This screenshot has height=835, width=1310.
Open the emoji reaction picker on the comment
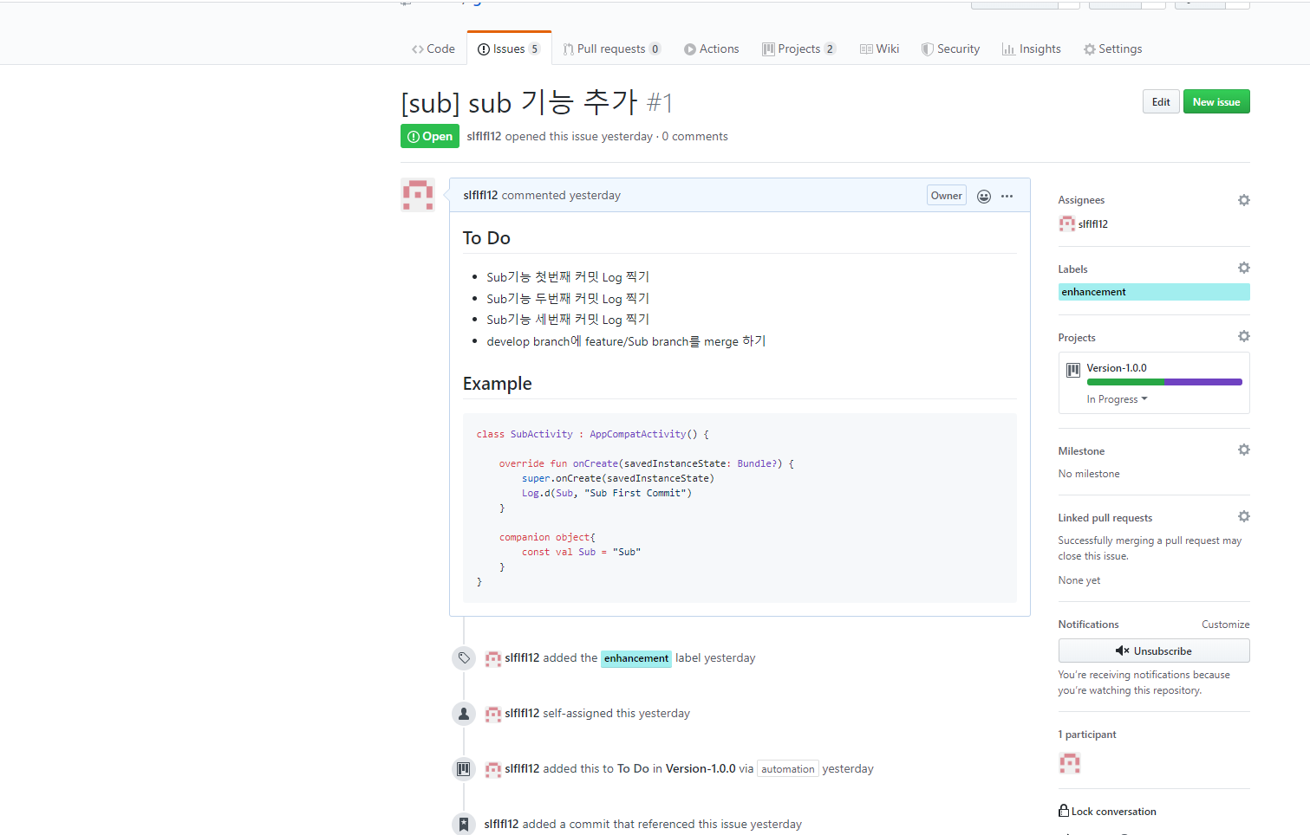pos(983,196)
